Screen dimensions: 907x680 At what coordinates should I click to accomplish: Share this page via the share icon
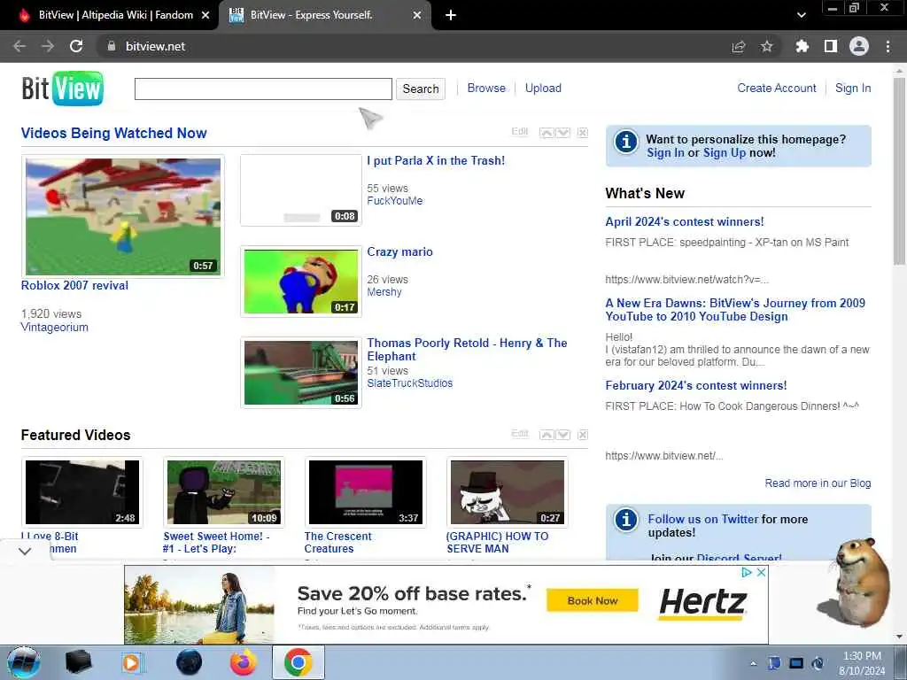738,46
